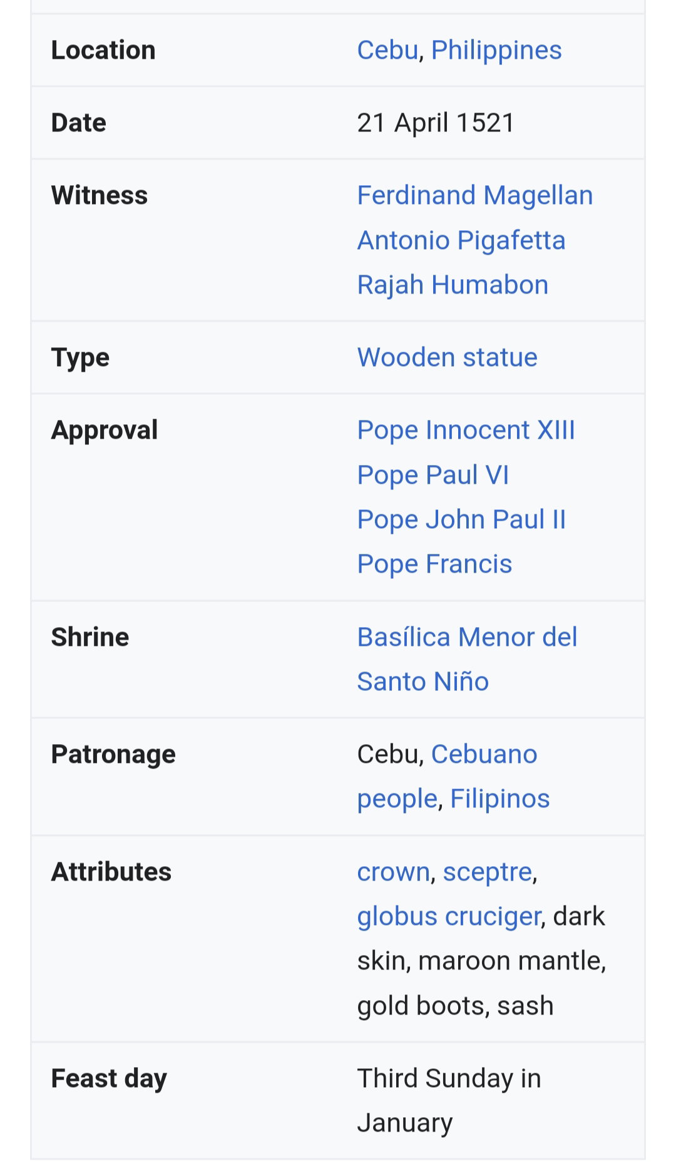The height and width of the screenshot is (1166, 676).
Task: Follow the crown attribute link
Action: point(393,872)
